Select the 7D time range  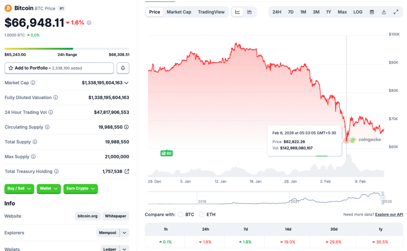coord(291,12)
